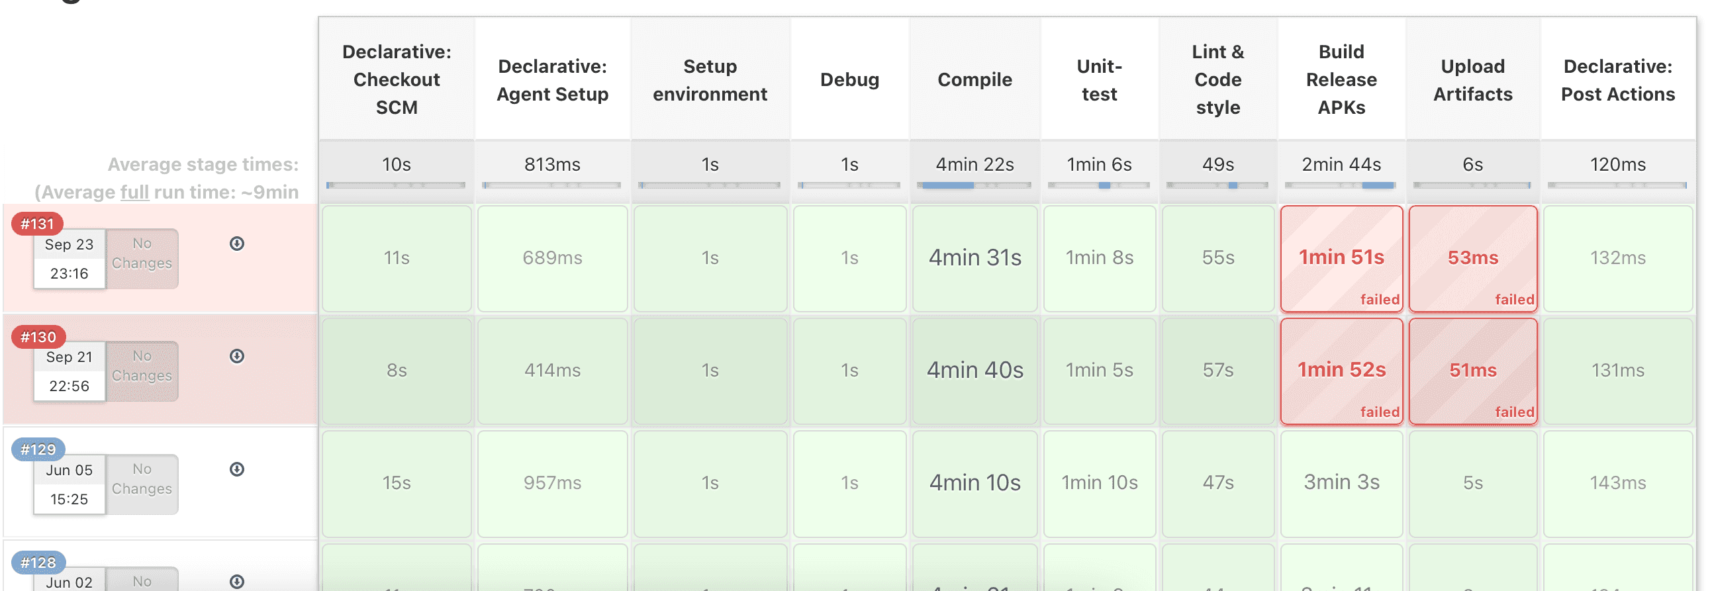Open build #128 badge
Image resolution: width=1712 pixels, height=591 pixels.
(38, 563)
